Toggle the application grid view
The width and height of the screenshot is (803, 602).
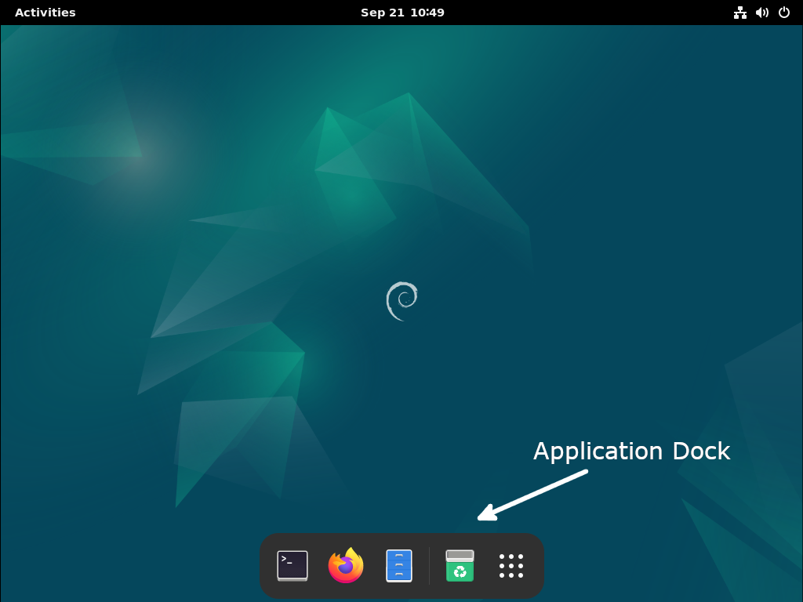(x=511, y=565)
